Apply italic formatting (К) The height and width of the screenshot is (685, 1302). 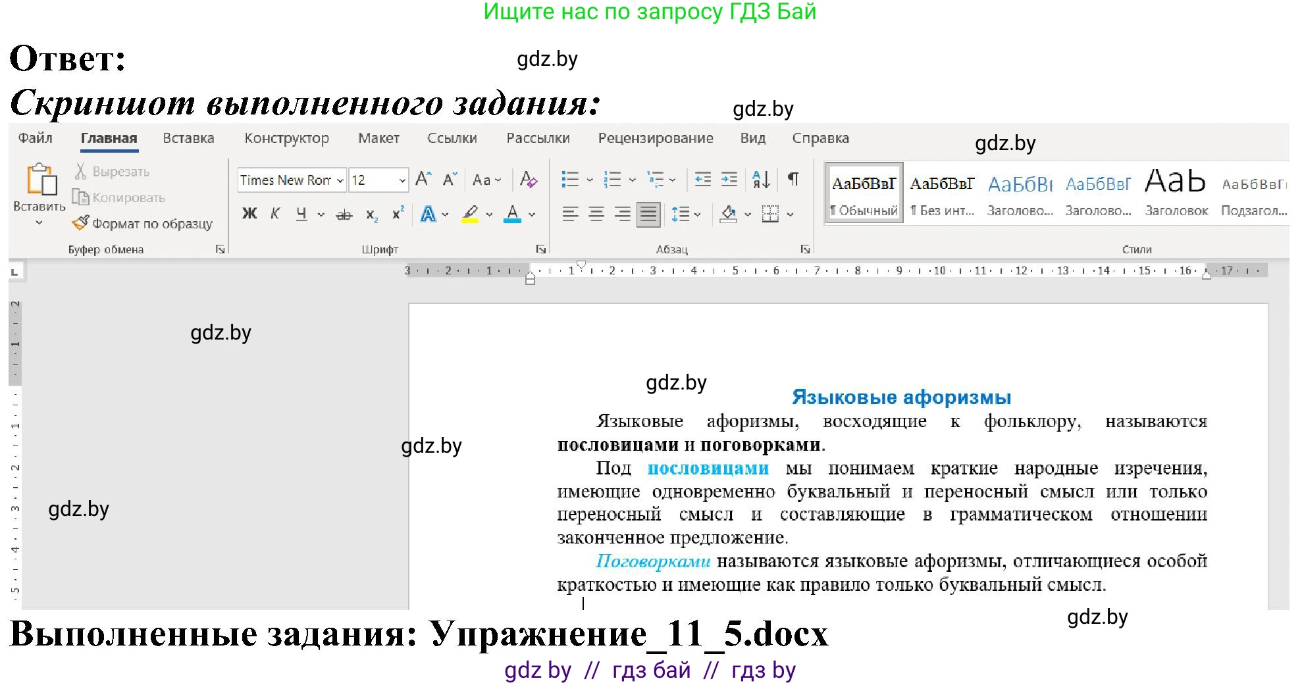click(x=275, y=213)
